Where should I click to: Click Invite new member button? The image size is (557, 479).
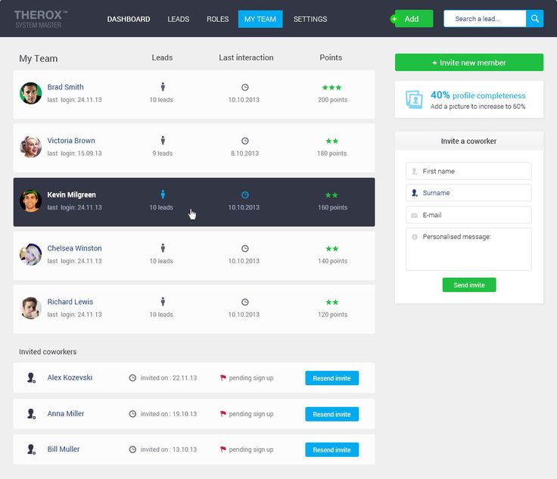pos(469,63)
